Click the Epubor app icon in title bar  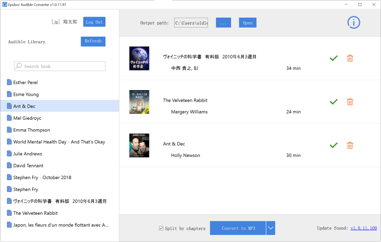pyautogui.click(x=5, y=5)
